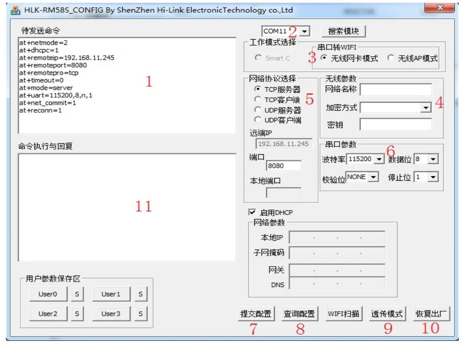Click the at+reconn=1 command line
The height and width of the screenshot is (345, 462).
[x=40, y=110]
